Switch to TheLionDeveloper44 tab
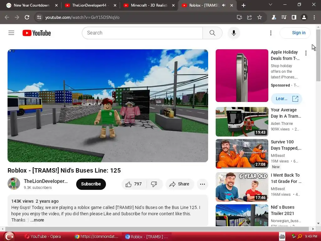The image size is (321, 241). (89, 5)
